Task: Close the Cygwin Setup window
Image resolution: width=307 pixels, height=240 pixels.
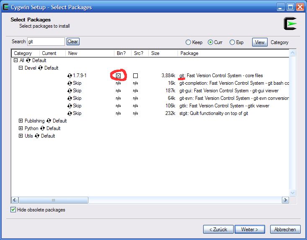Action: coord(300,8)
